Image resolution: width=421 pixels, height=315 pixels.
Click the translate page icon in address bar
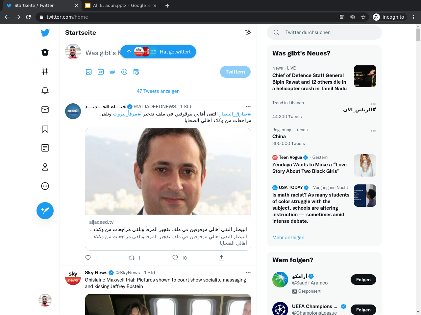coord(342,17)
